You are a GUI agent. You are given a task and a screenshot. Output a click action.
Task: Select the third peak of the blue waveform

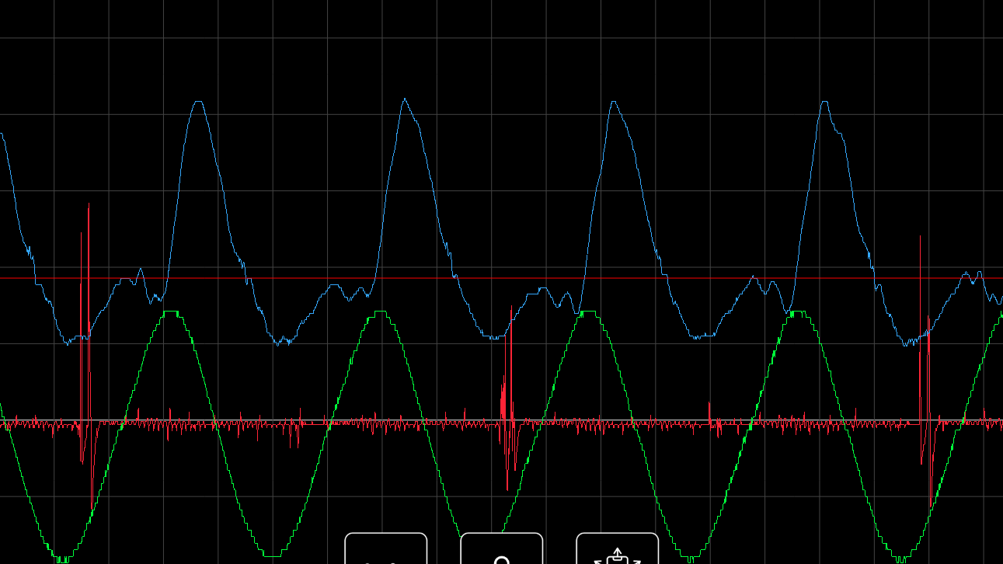coord(615,103)
